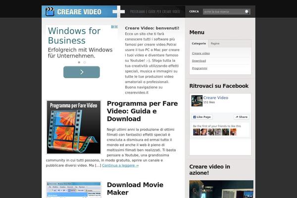Focus the search input field
Viewport: 297px width, 198px height.
(224, 11)
